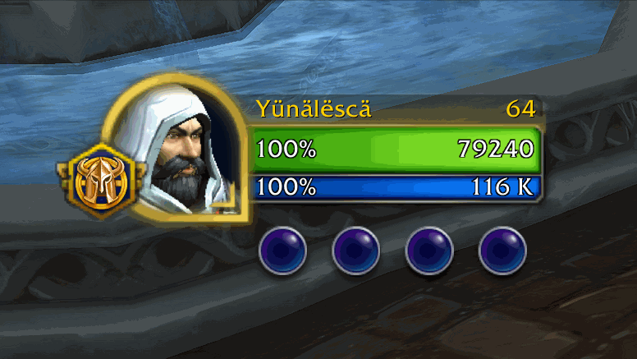
Task: Click the third purple power orb
Action: click(429, 251)
